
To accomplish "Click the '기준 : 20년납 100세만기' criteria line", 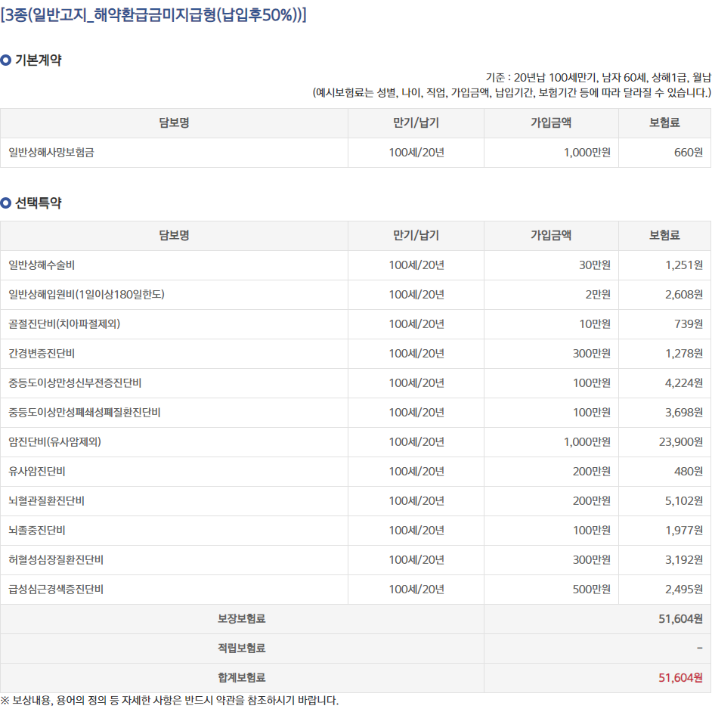I will point(598,78).
